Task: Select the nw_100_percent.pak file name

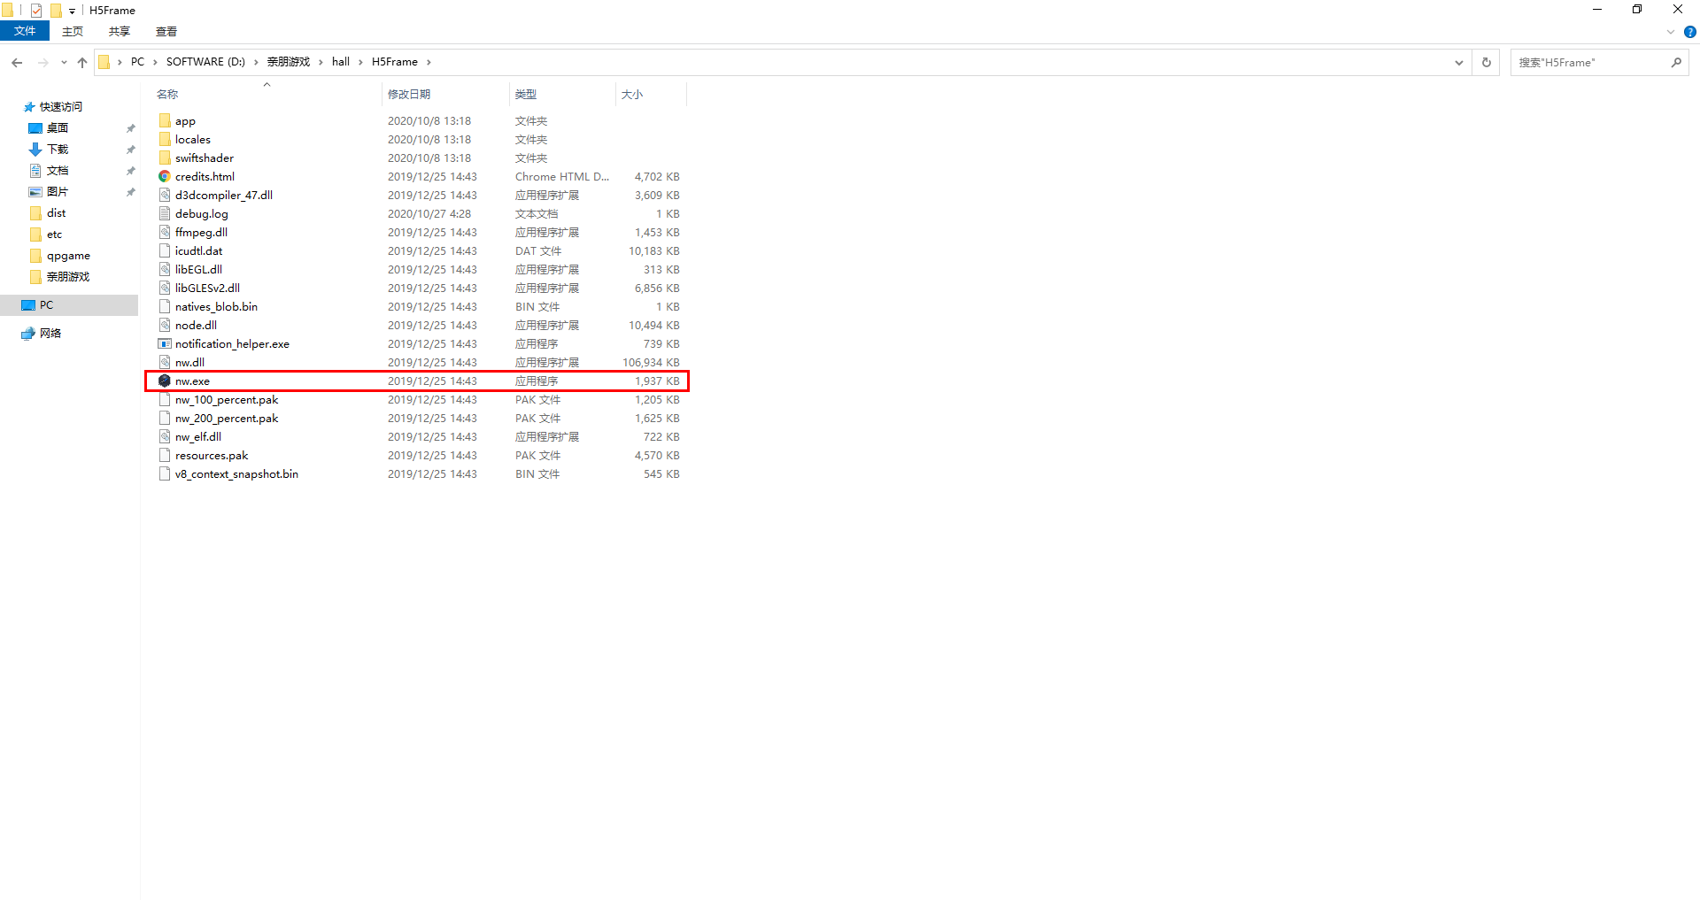Action: pyautogui.click(x=227, y=399)
